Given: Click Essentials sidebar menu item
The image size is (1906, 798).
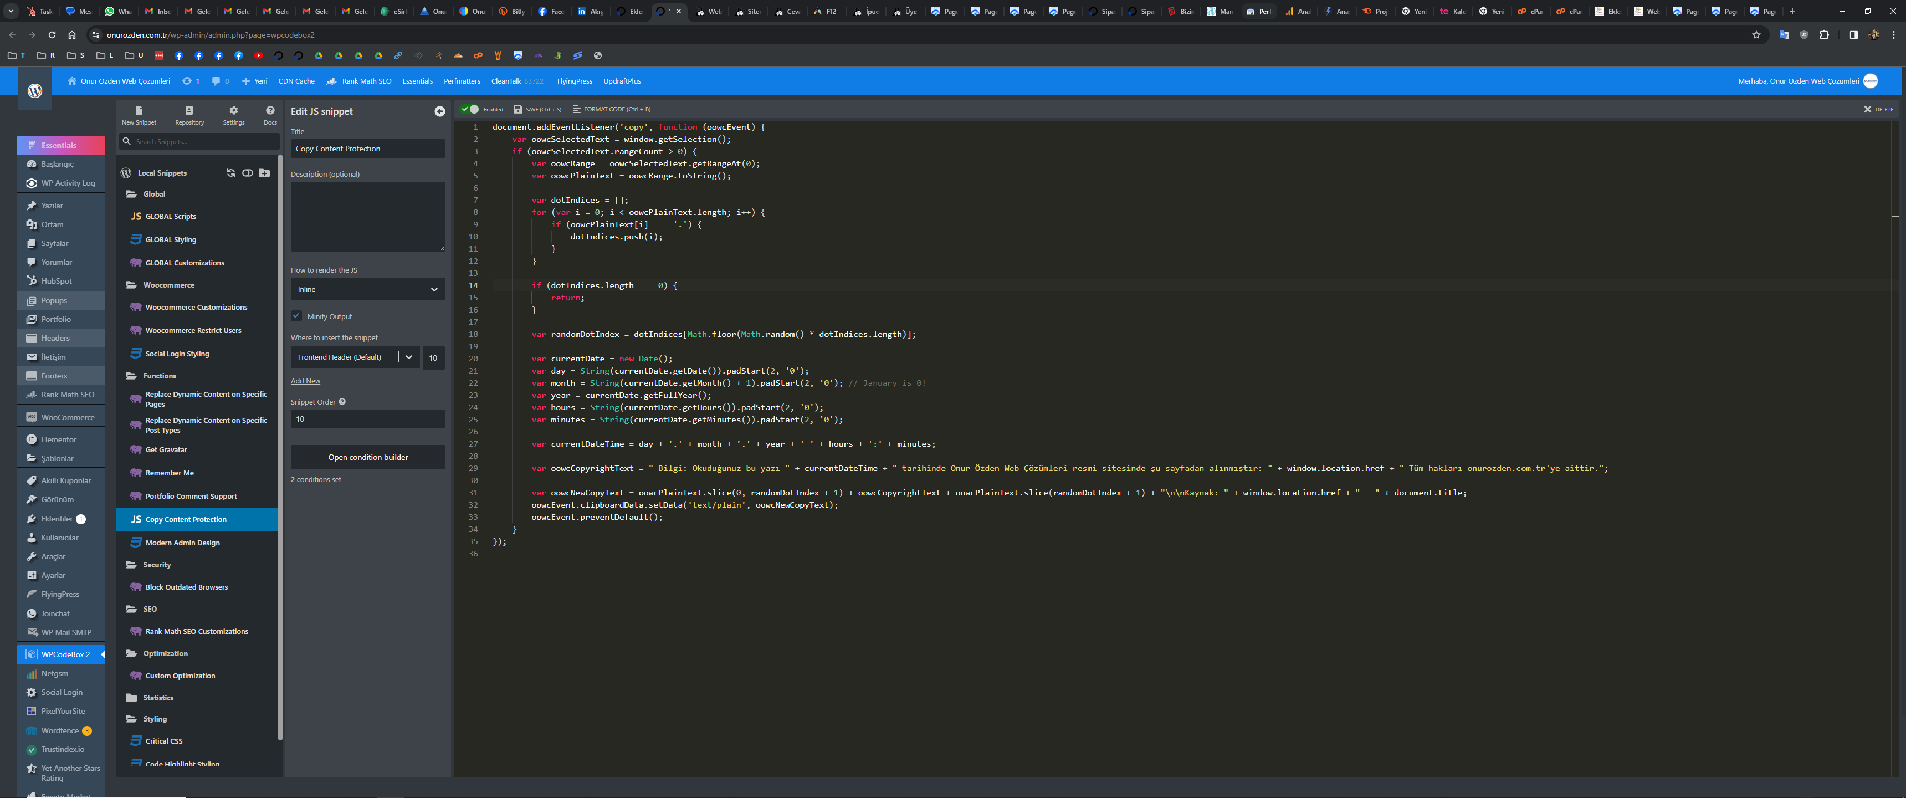Looking at the screenshot, I should coord(61,145).
